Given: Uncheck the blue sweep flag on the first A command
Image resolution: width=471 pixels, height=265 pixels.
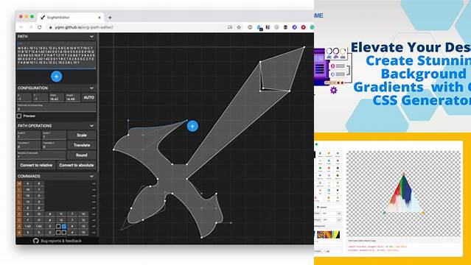Looking at the screenshot, I should pos(63,226).
